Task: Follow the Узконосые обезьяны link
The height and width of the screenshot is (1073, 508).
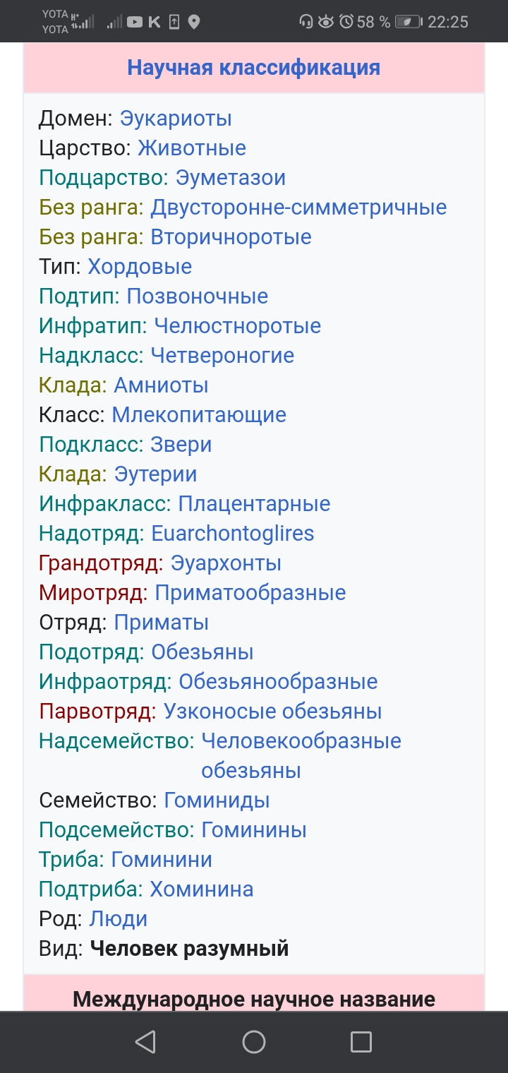Action: point(273,712)
